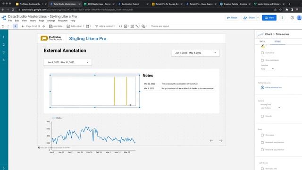
Task: Open community visualizations and components menu
Action: [x=88, y=26]
